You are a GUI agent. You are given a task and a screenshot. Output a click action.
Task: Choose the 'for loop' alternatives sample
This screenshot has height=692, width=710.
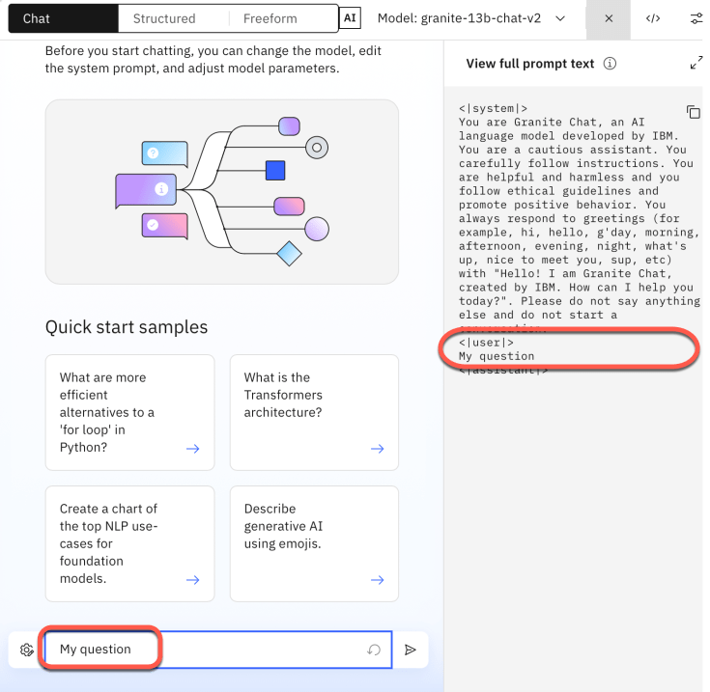[129, 412]
